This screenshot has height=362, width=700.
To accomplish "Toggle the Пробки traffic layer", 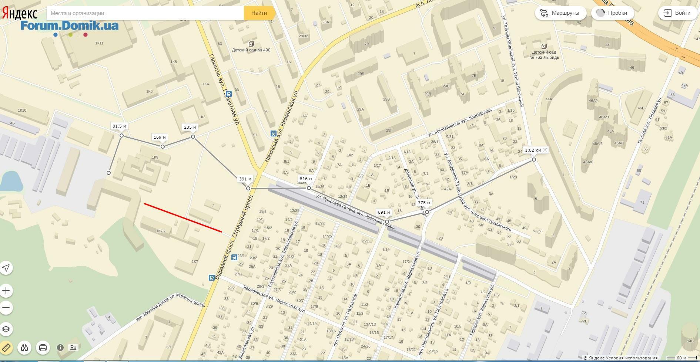I will click(x=612, y=13).
